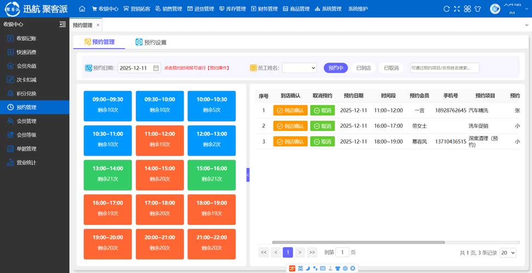Viewport: 532px width, 273px height.
Task: Confirm arrival for 慕容风's appointment
Action: [x=290, y=141]
